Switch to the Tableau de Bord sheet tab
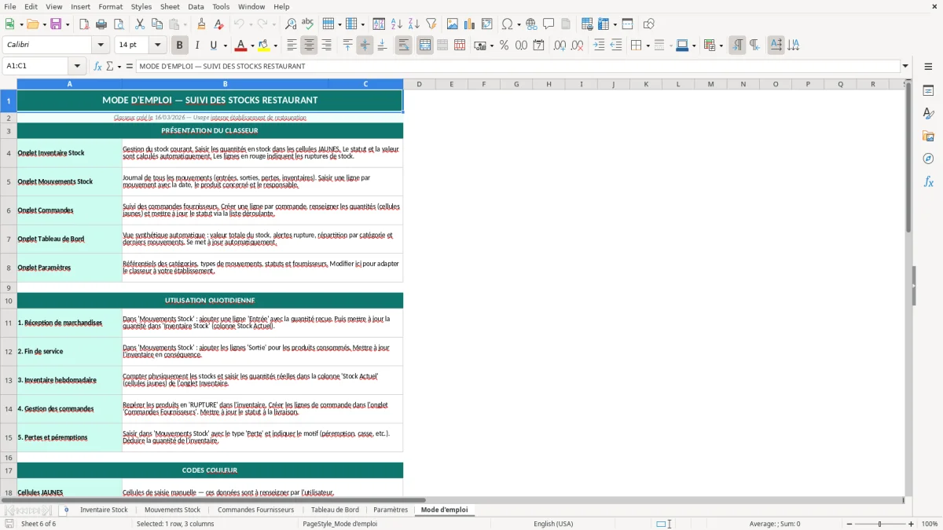943x530 pixels. click(335, 510)
